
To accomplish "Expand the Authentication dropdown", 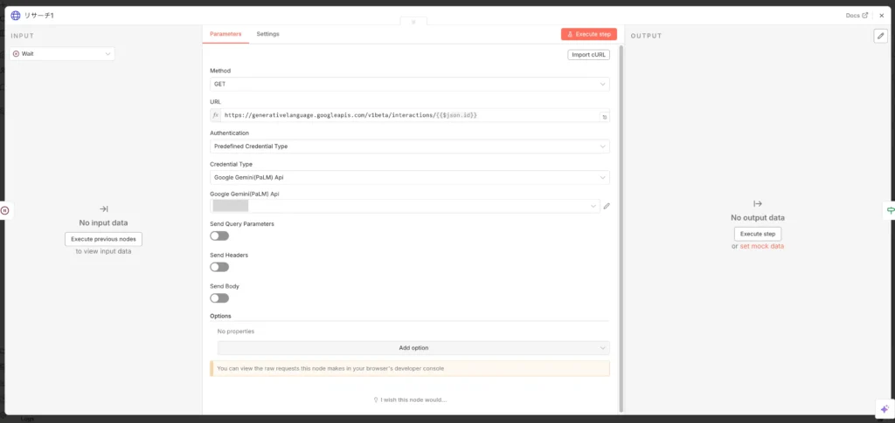I will click(409, 147).
